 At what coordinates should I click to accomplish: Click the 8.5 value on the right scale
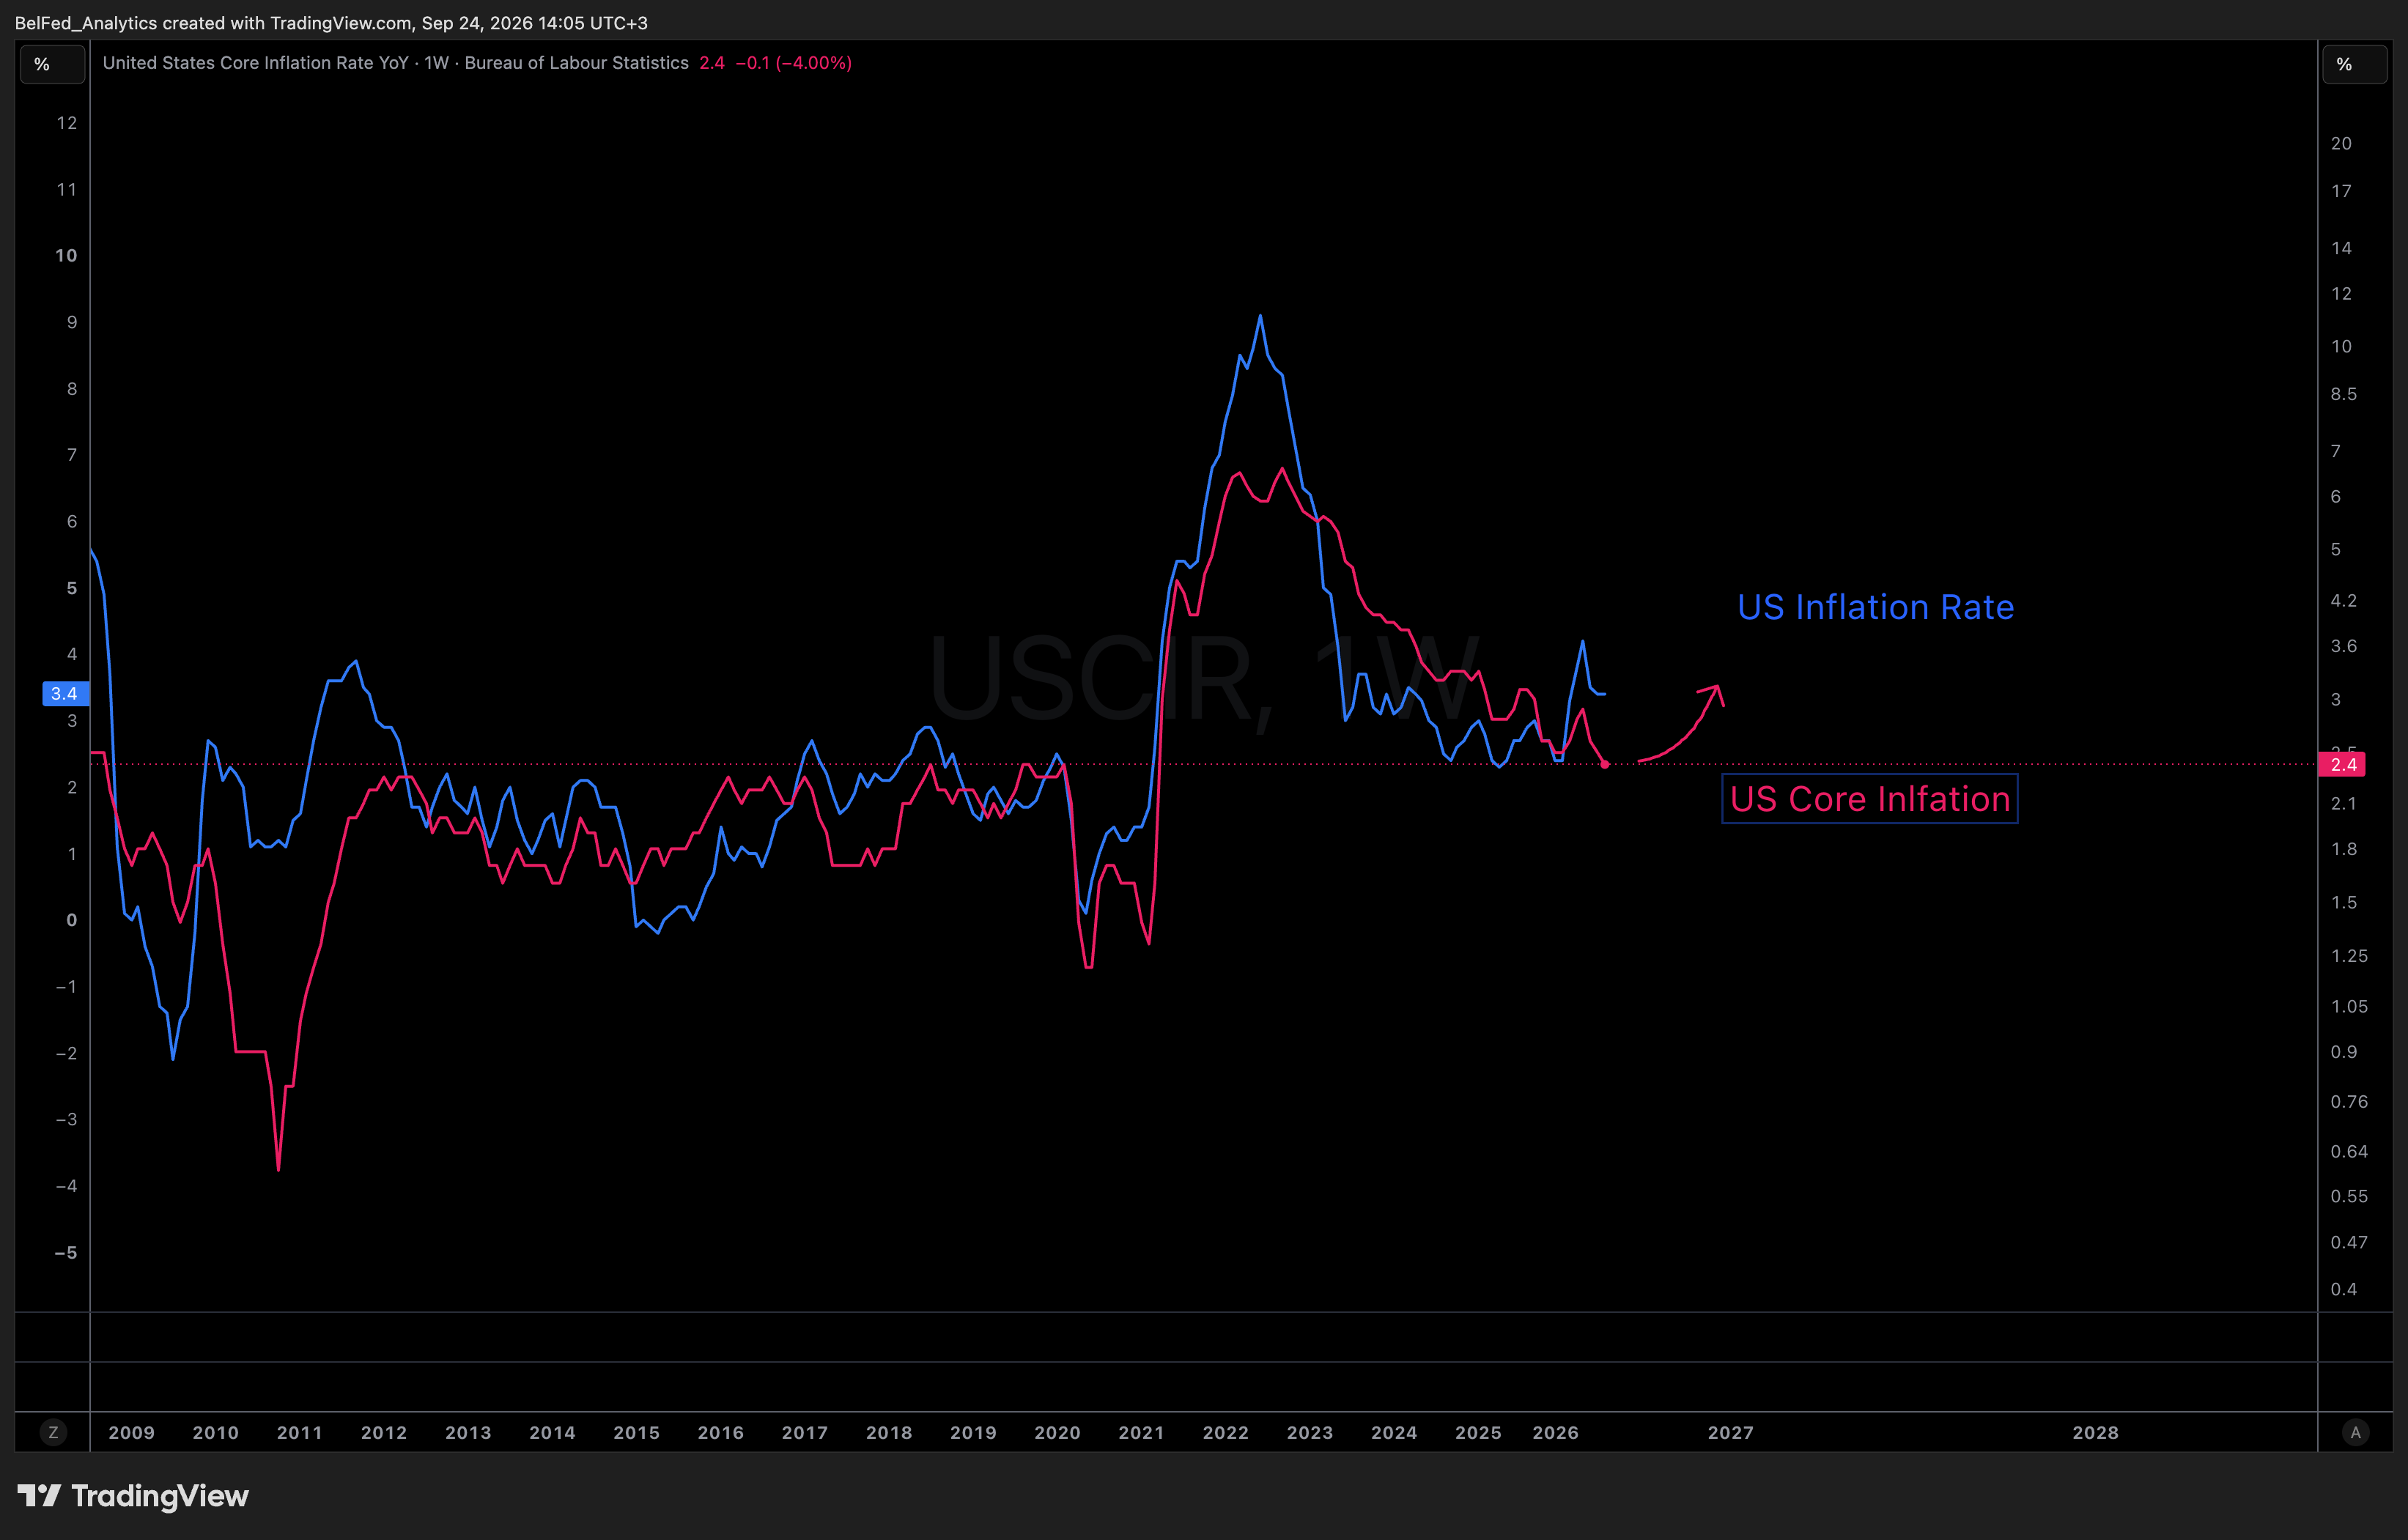[2343, 394]
